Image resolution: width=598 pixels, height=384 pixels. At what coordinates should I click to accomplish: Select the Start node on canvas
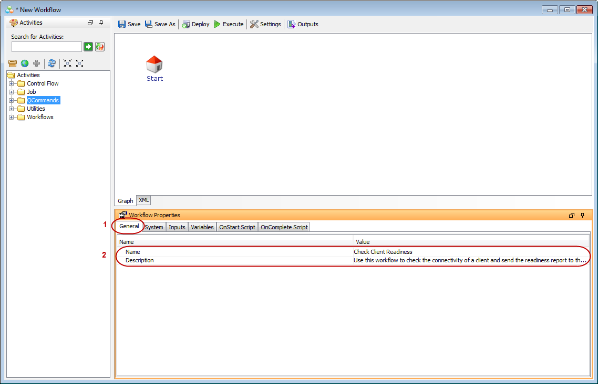[x=154, y=65]
